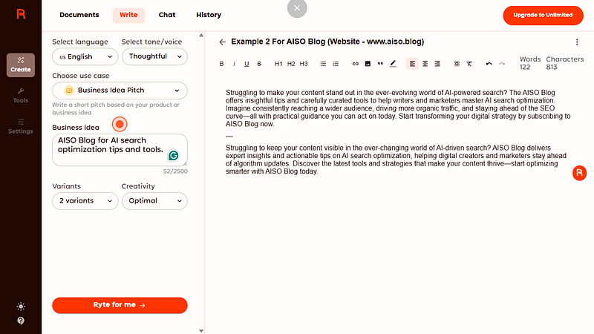Click the 52/2500 character count

[x=175, y=171]
